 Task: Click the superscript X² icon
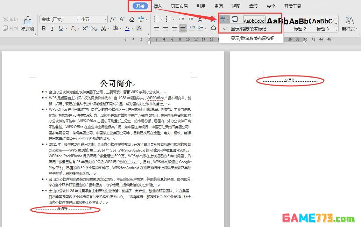click(x=85, y=28)
